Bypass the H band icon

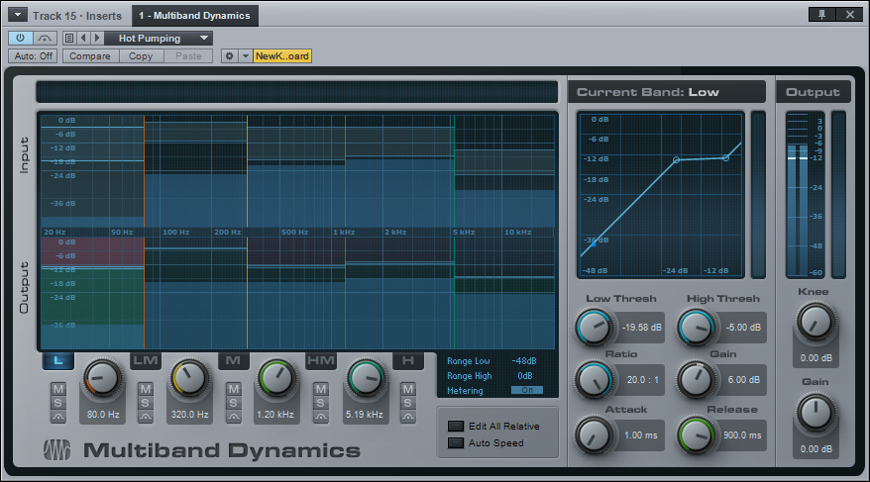[x=408, y=417]
